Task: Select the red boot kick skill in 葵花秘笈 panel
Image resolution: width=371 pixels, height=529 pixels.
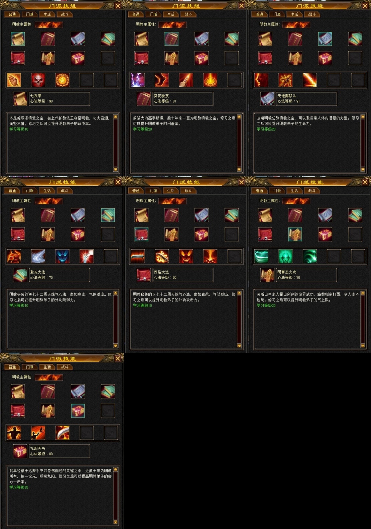Action: [x=162, y=80]
